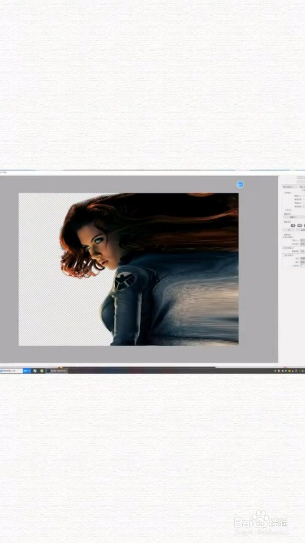
Task: Click the wide Reconstruct button under reconstruct options
Action: pos(294,217)
